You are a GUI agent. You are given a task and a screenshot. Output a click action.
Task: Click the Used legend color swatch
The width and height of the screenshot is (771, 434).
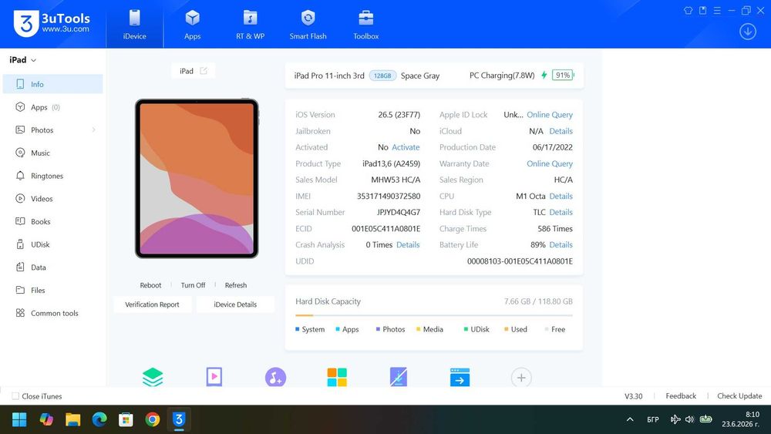point(506,329)
